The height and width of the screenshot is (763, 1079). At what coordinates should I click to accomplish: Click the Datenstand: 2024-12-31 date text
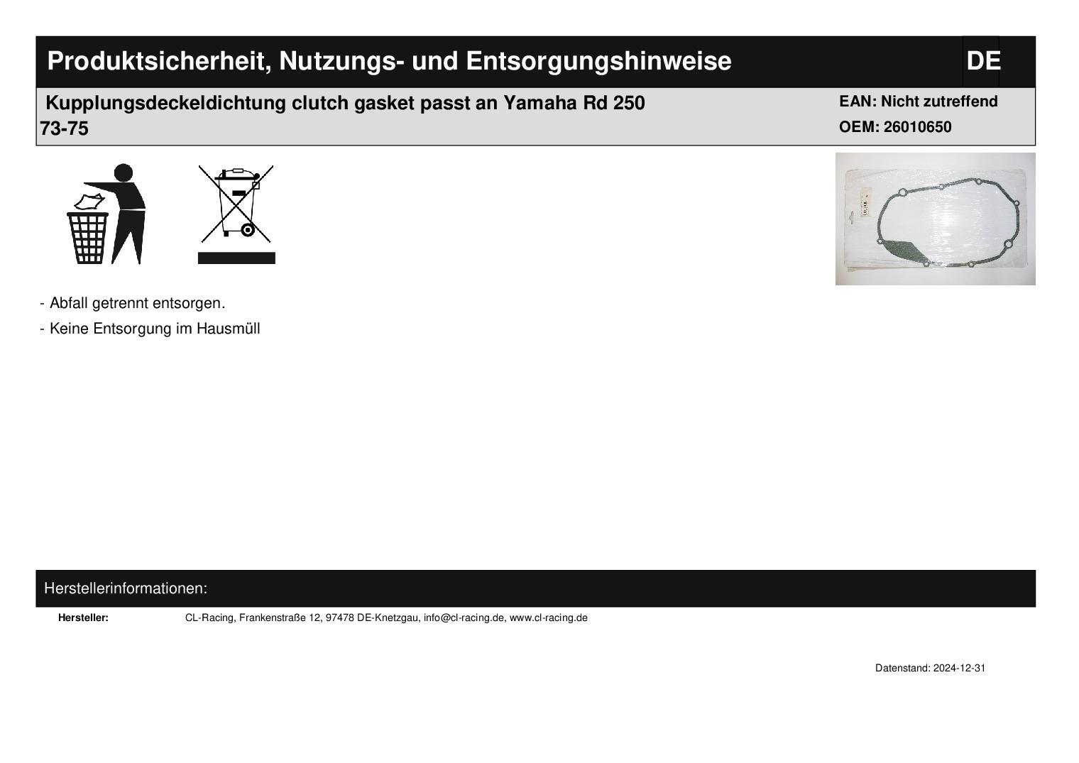click(930, 669)
